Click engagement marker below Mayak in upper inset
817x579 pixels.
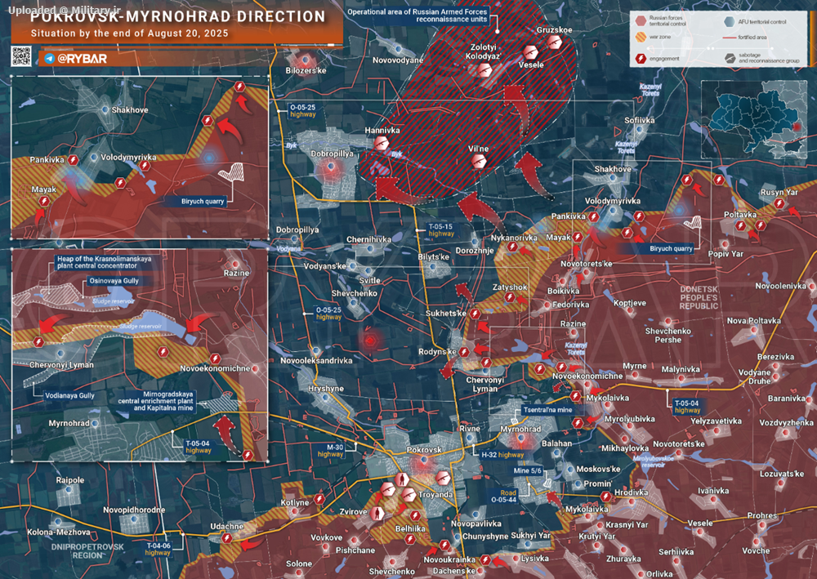(x=44, y=201)
